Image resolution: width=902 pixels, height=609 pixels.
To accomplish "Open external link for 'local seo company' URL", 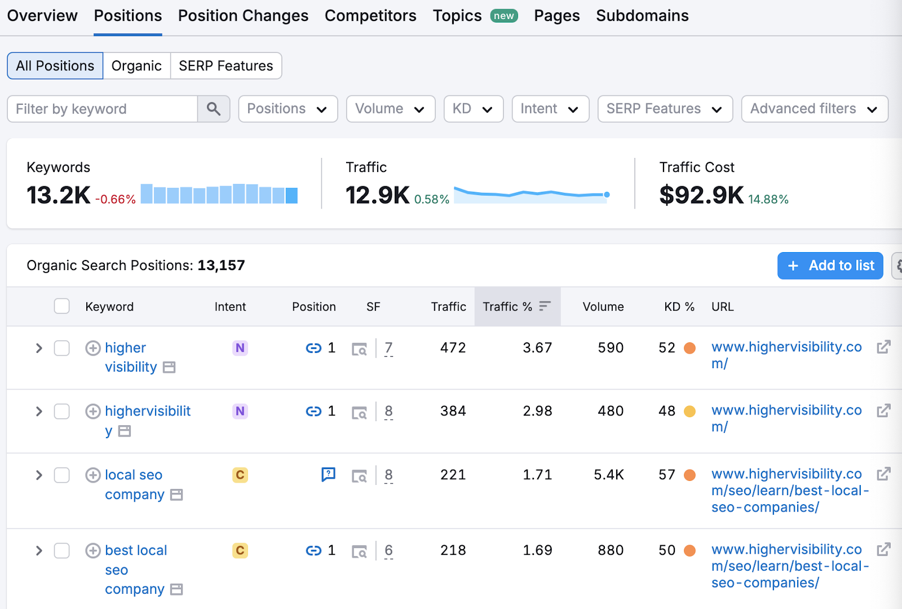I will pos(883,474).
